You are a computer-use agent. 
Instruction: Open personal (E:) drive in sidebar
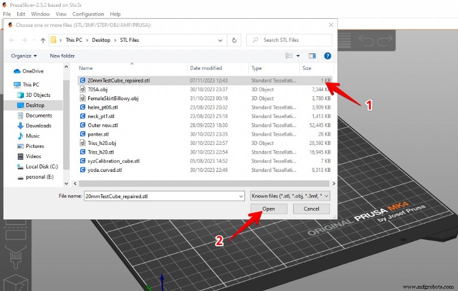point(35,177)
